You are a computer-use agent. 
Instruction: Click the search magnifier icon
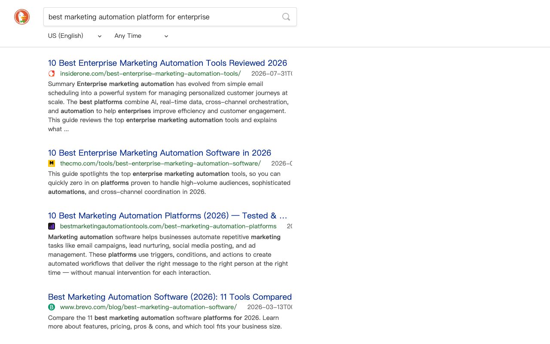point(286,17)
